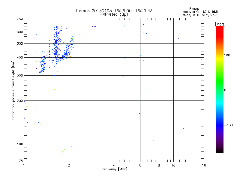Click the 'mean, sd,O: -87.4, 15.5' text
240x180 pixels.
(x=200, y=12)
